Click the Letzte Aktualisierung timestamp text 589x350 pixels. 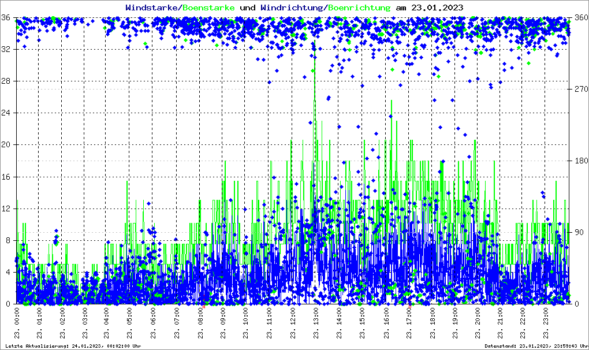(73, 346)
